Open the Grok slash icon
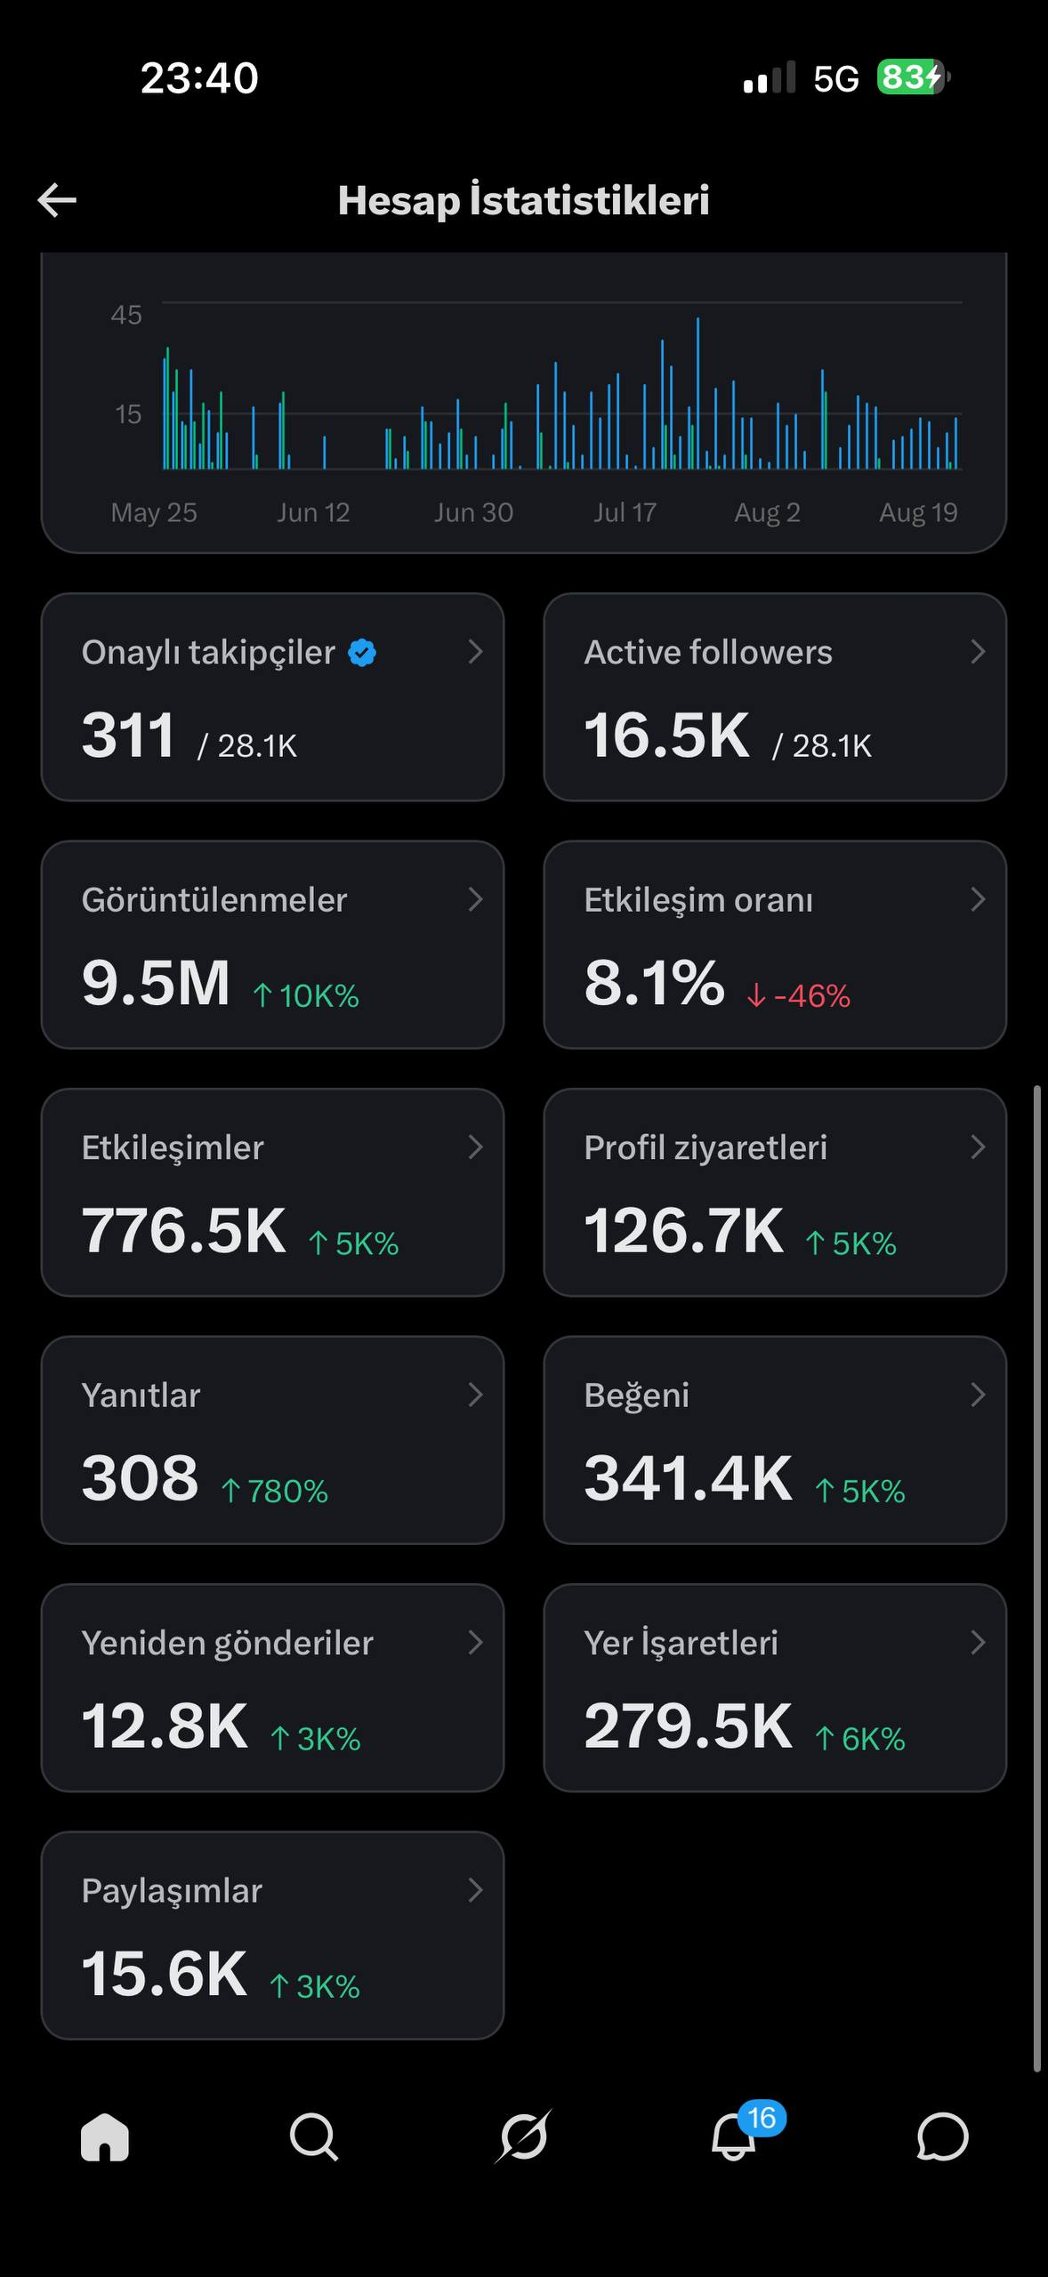The image size is (1048, 2277). coord(524,2136)
